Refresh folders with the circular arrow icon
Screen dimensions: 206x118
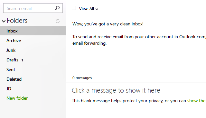(x=58, y=21)
